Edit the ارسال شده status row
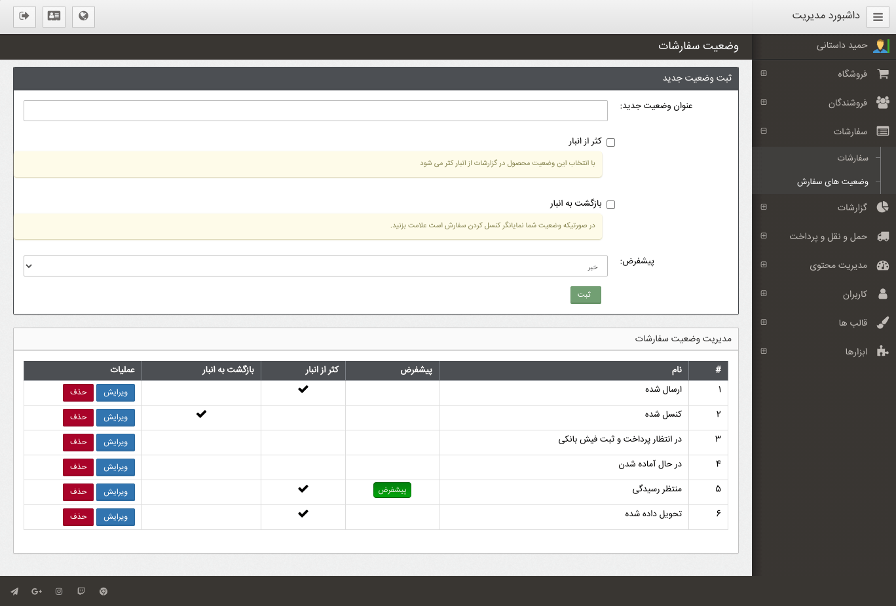 (115, 392)
